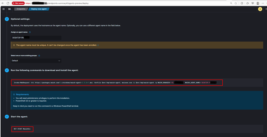This screenshot has height=137, width=267.
Task: Reload the page with browser refresh icon
Action: coord(8,3)
